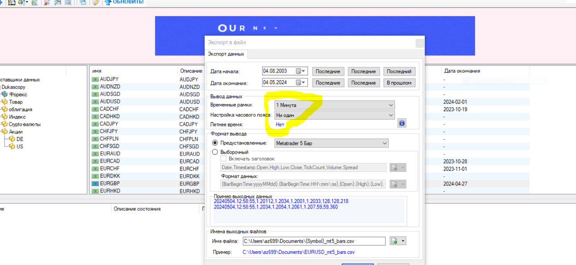Screen dimensions: 576x265
Task: Click the Дата окончания column header
Action: (x=462, y=71)
